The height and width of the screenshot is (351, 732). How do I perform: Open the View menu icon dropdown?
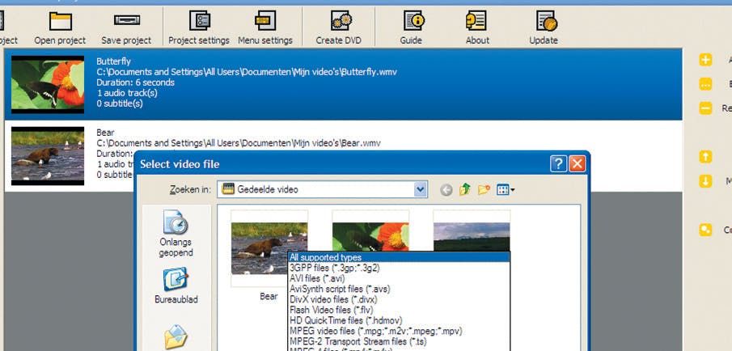(x=506, y=189)
